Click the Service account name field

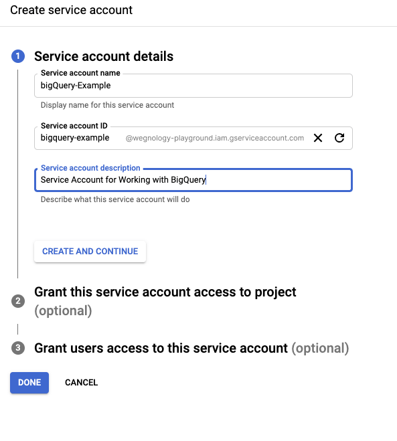point(193,86)
